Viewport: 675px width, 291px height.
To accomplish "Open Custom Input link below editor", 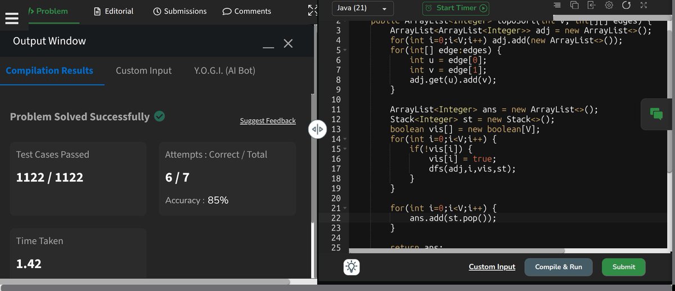I will click(x=492, y=267).
